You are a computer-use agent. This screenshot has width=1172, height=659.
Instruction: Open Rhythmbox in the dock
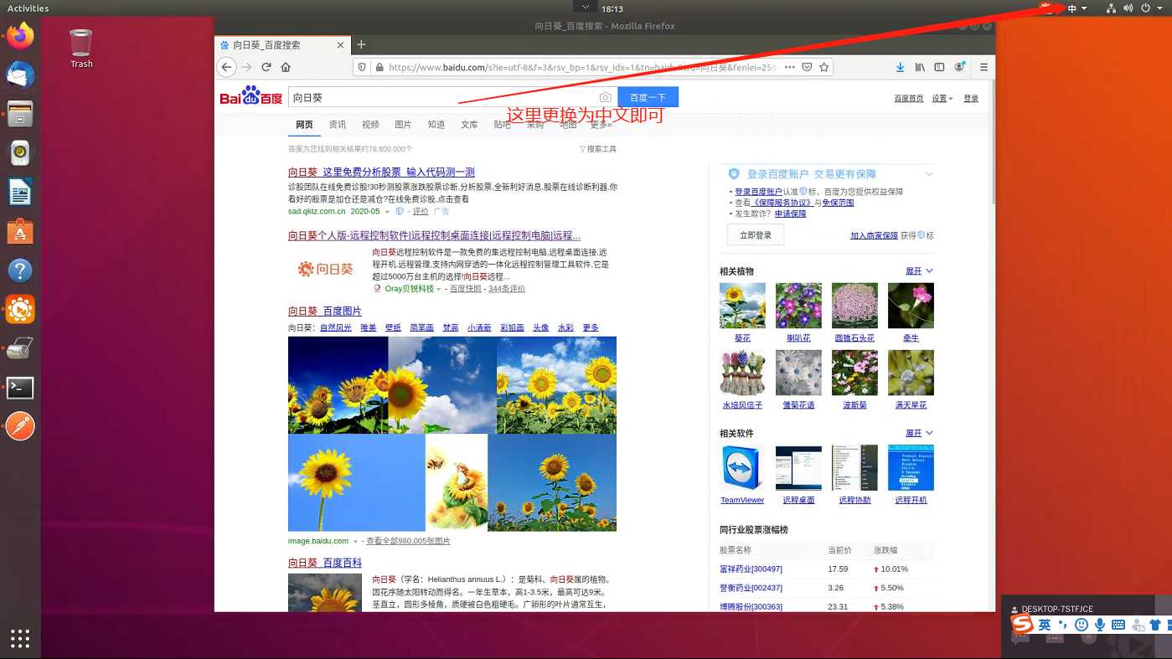coord(20,152)
